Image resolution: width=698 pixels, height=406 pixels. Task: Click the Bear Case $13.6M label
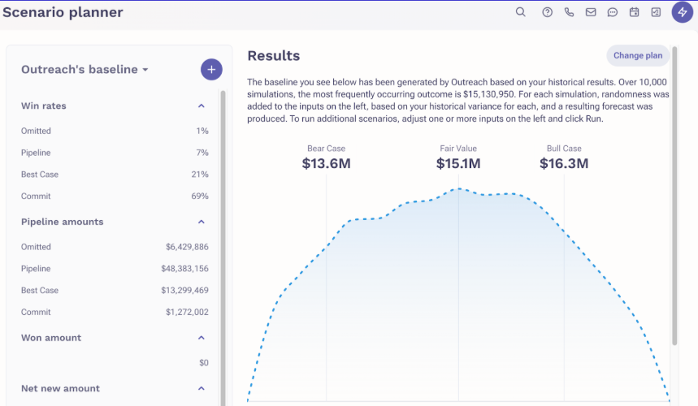pyautogui.click(x=327, y=158)
